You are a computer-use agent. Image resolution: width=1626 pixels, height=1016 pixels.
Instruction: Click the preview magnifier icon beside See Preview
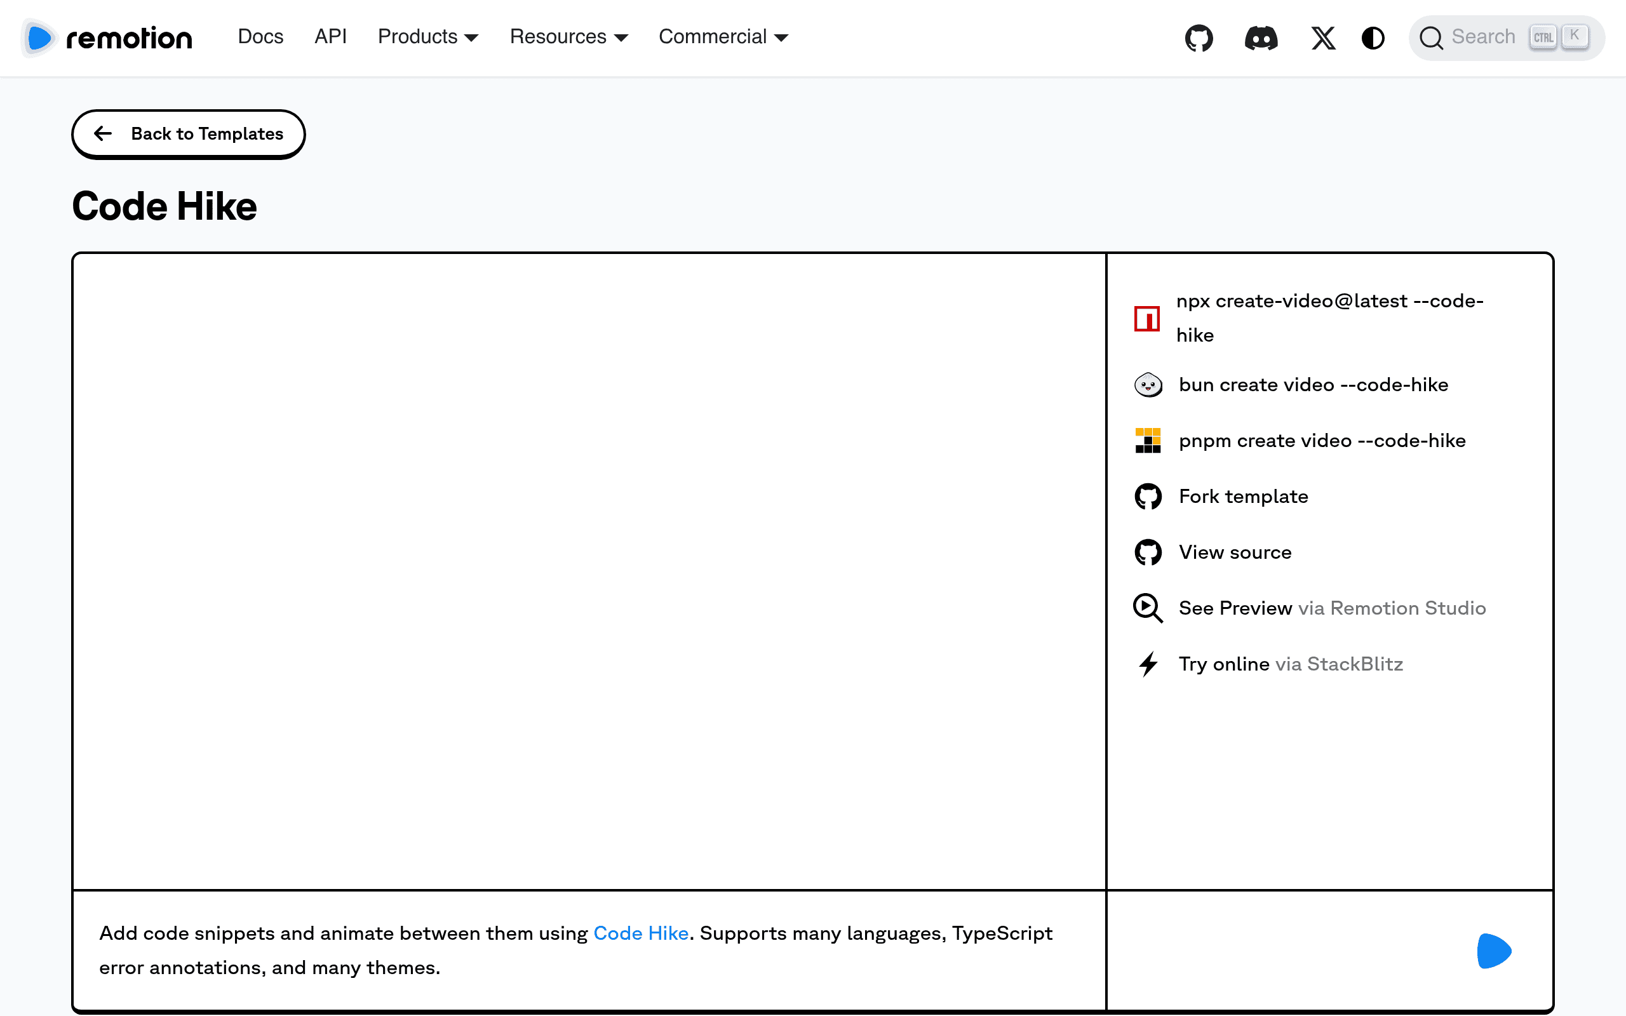coord(1148,608)
